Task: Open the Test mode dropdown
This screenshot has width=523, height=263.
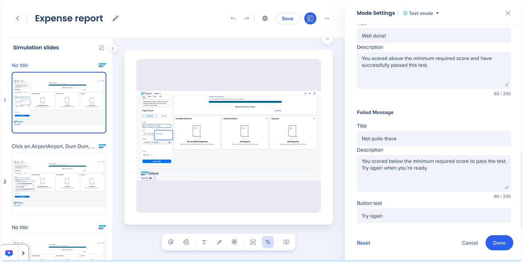Action: 421,13
